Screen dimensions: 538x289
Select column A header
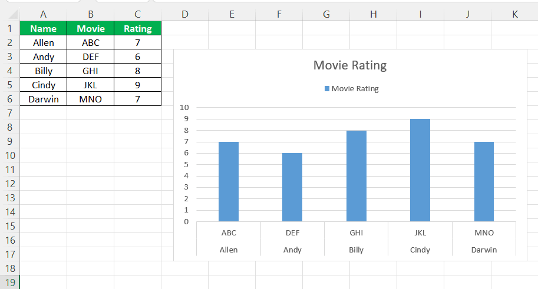(43, 14)
